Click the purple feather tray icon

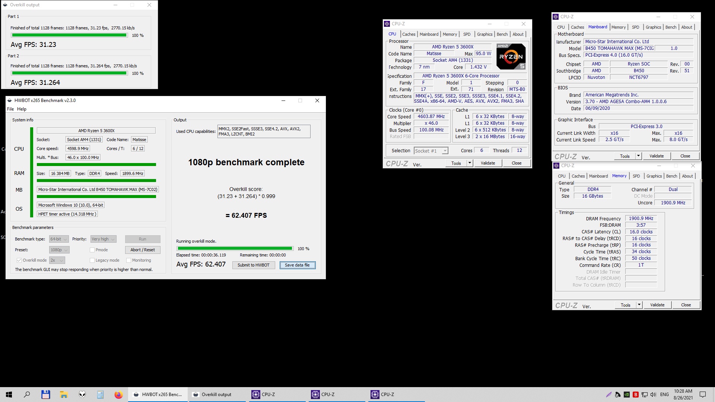click(x=609, y=395)
